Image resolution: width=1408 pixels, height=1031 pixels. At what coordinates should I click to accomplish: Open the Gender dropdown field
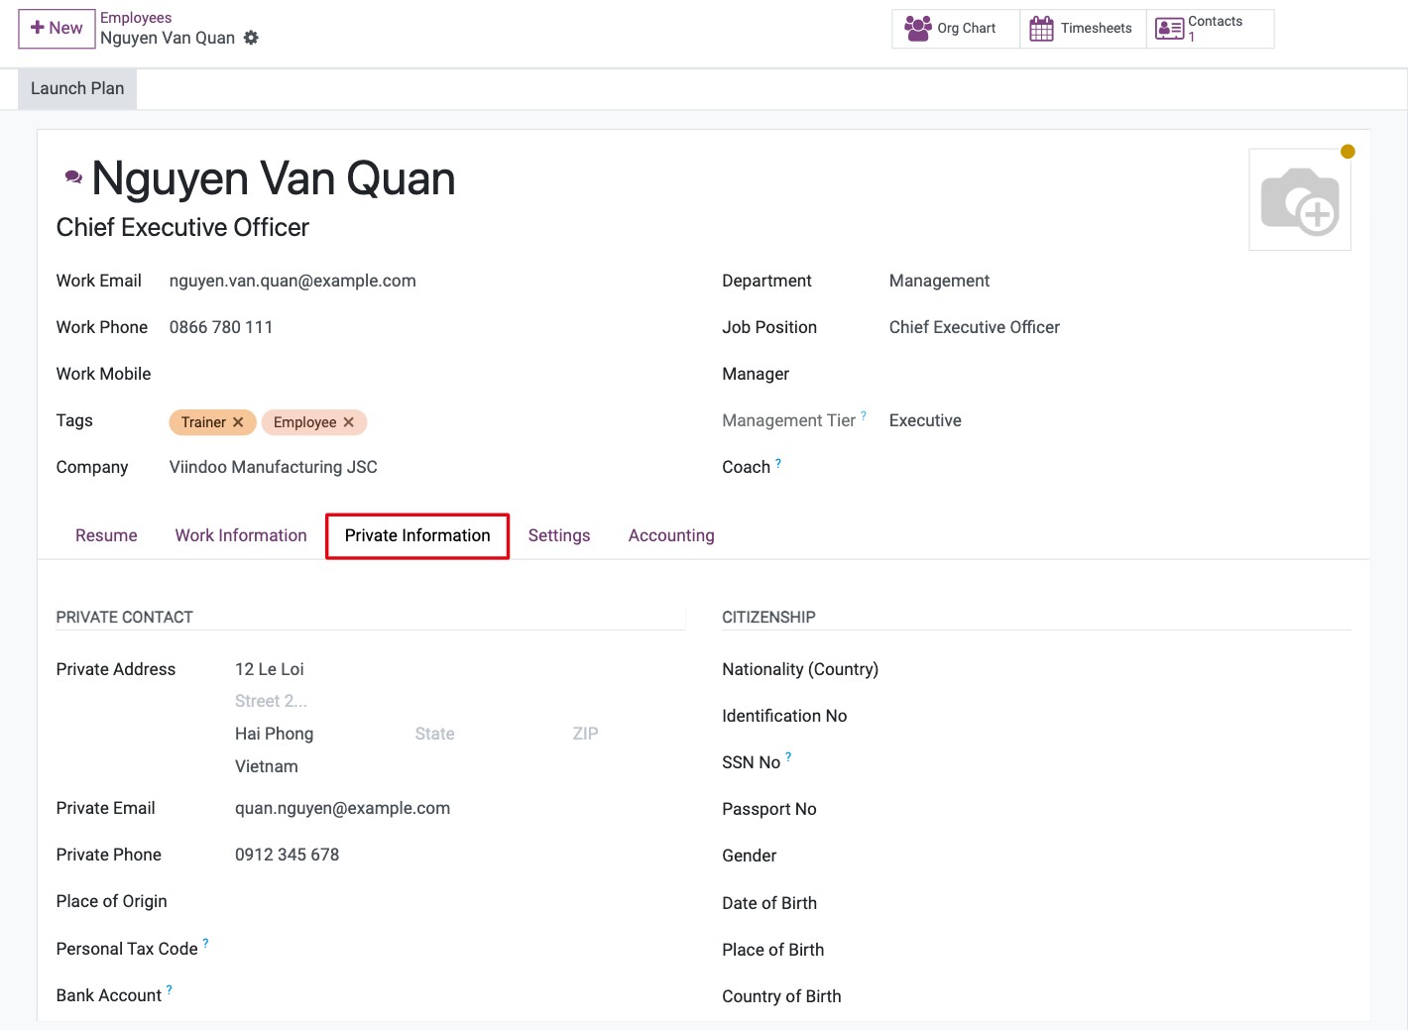(1125, 857)
